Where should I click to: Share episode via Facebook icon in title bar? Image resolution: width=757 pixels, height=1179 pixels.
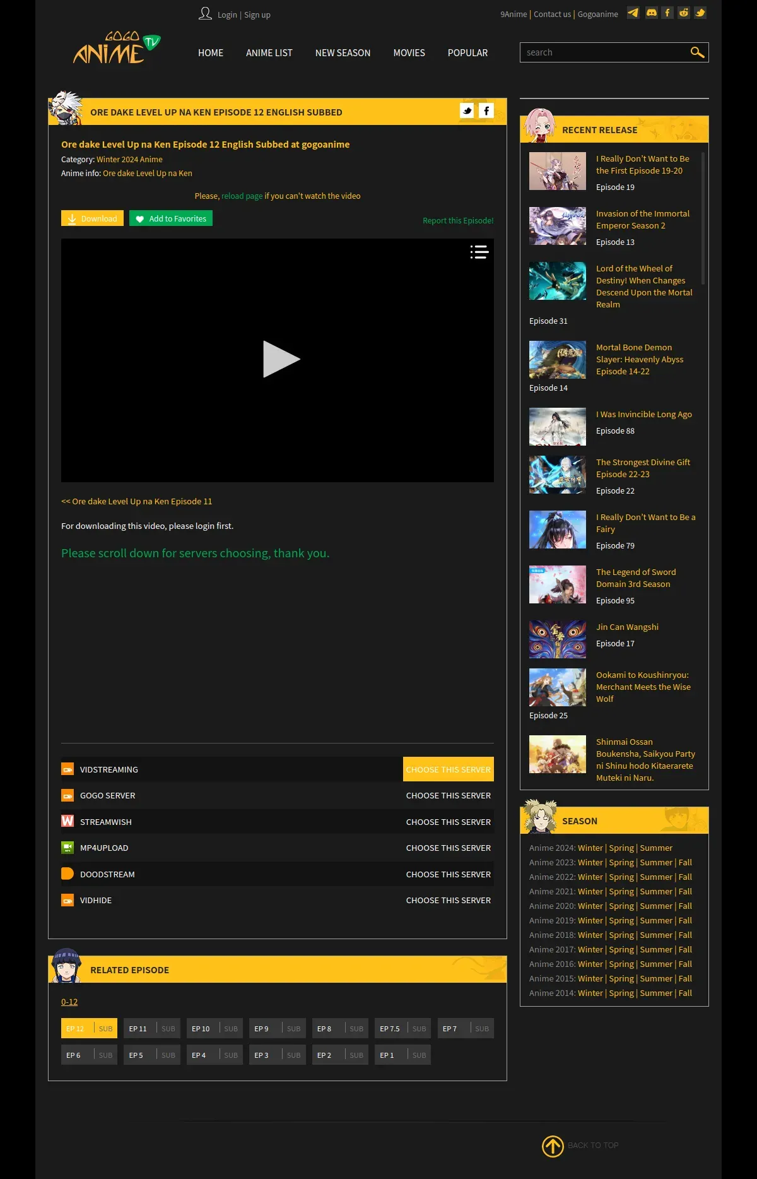[x=486, y=111]
